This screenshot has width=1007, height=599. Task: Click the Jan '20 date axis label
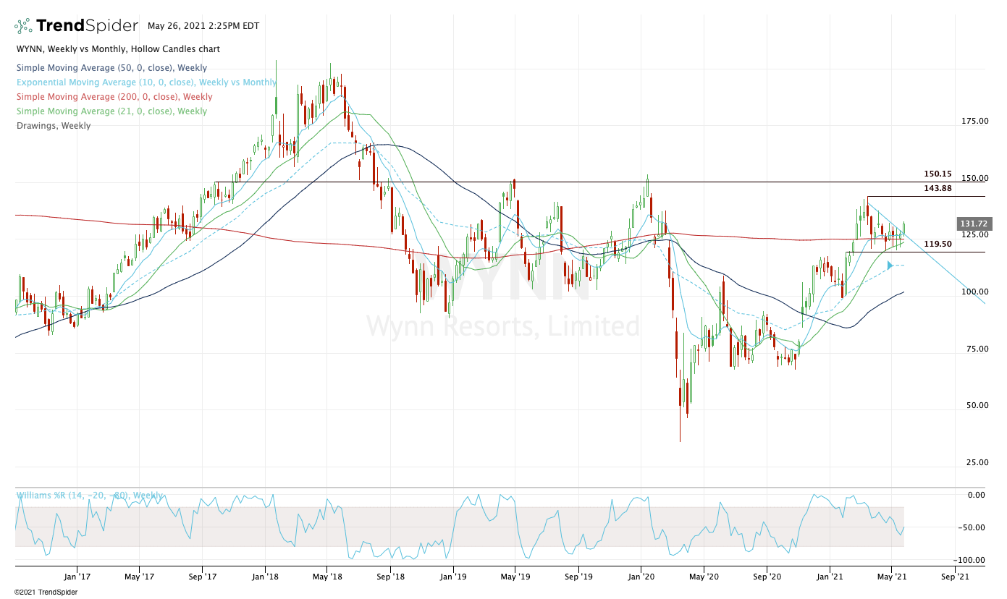coord(642,577)
